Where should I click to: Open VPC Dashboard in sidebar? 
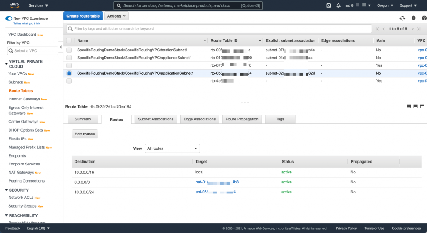[23, 35]
